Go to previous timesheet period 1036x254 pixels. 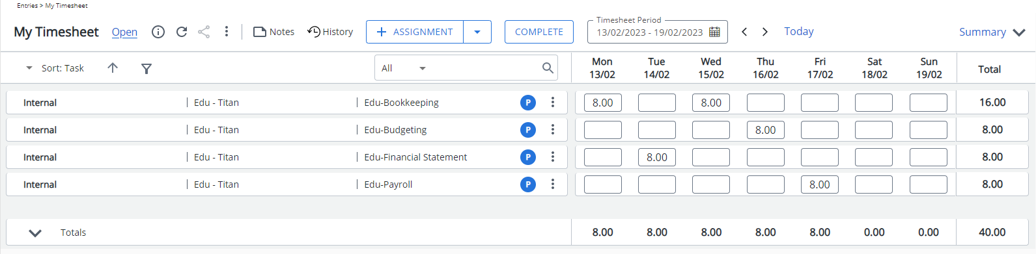click(744, 32)
